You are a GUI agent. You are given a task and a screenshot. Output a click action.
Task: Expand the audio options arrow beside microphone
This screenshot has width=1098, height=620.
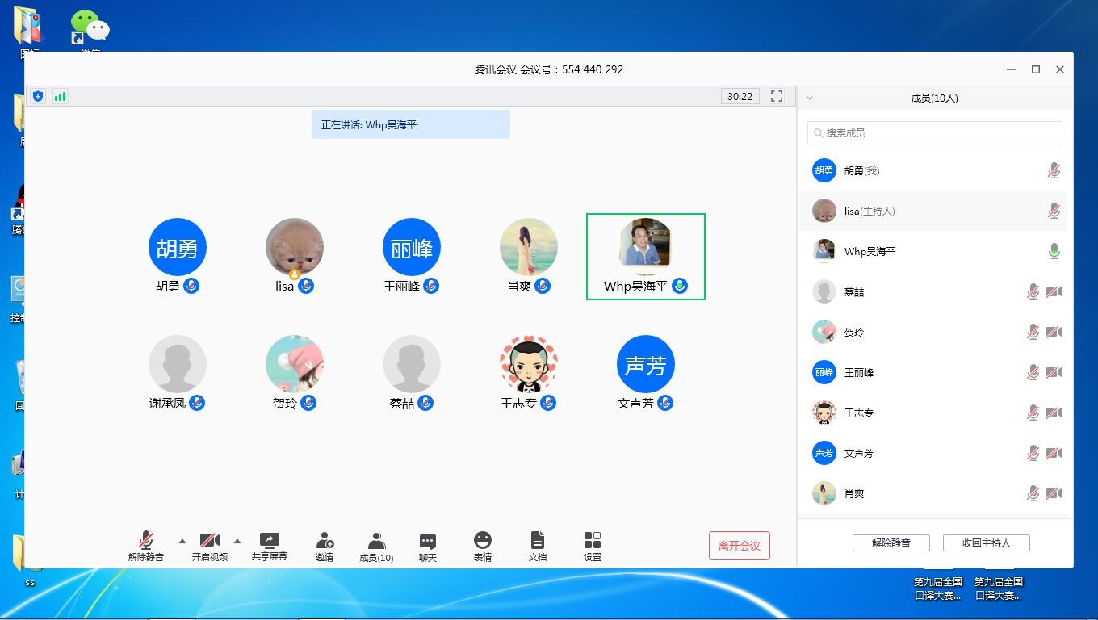point(182,541)
